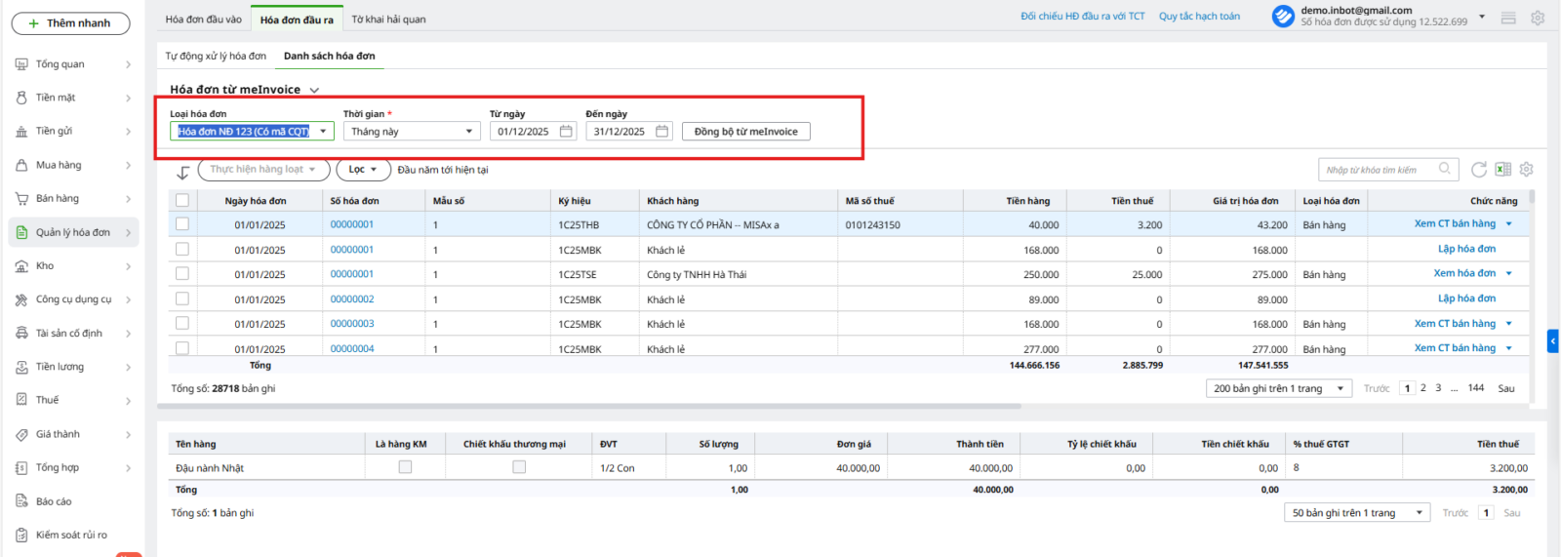Switch to Hóa đơn đầu vào tab

[x=203, y=20]
